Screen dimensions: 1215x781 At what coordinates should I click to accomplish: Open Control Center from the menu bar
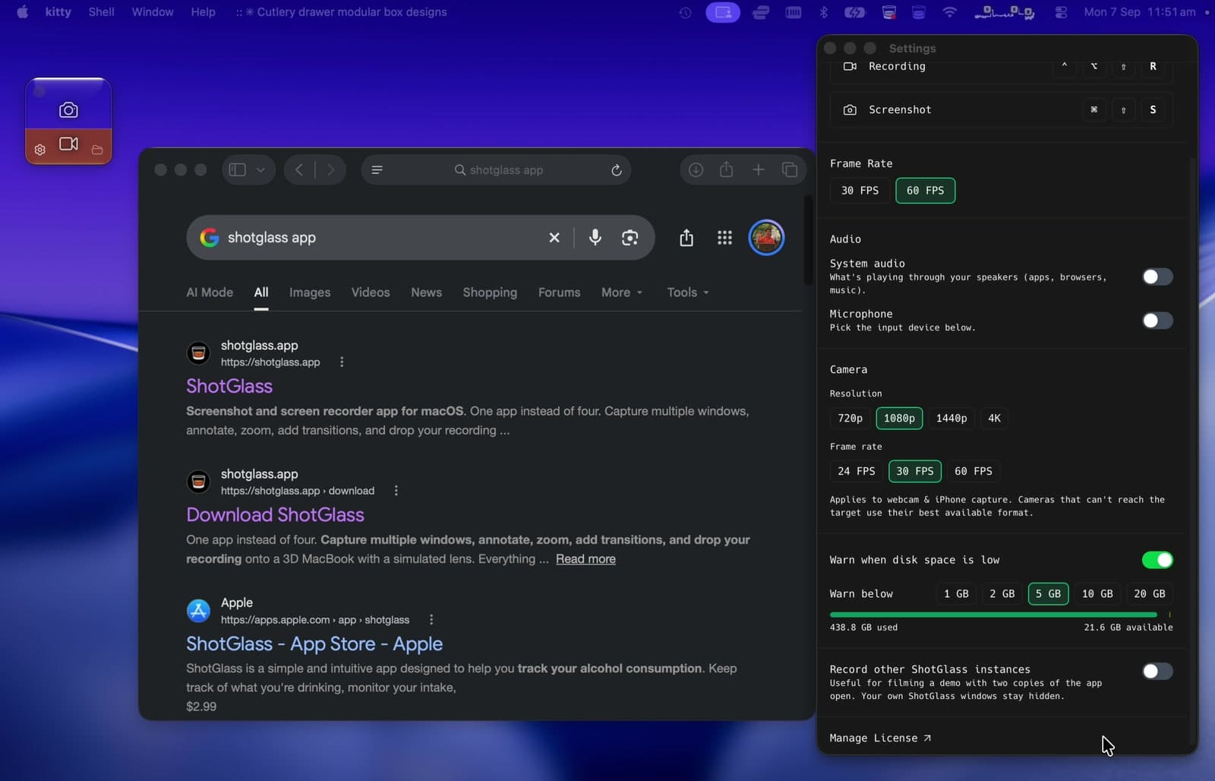click(1062, 12)
